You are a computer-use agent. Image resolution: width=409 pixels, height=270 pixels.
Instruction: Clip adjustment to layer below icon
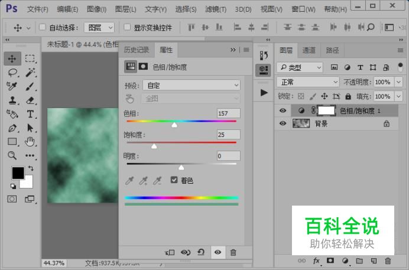170,252
